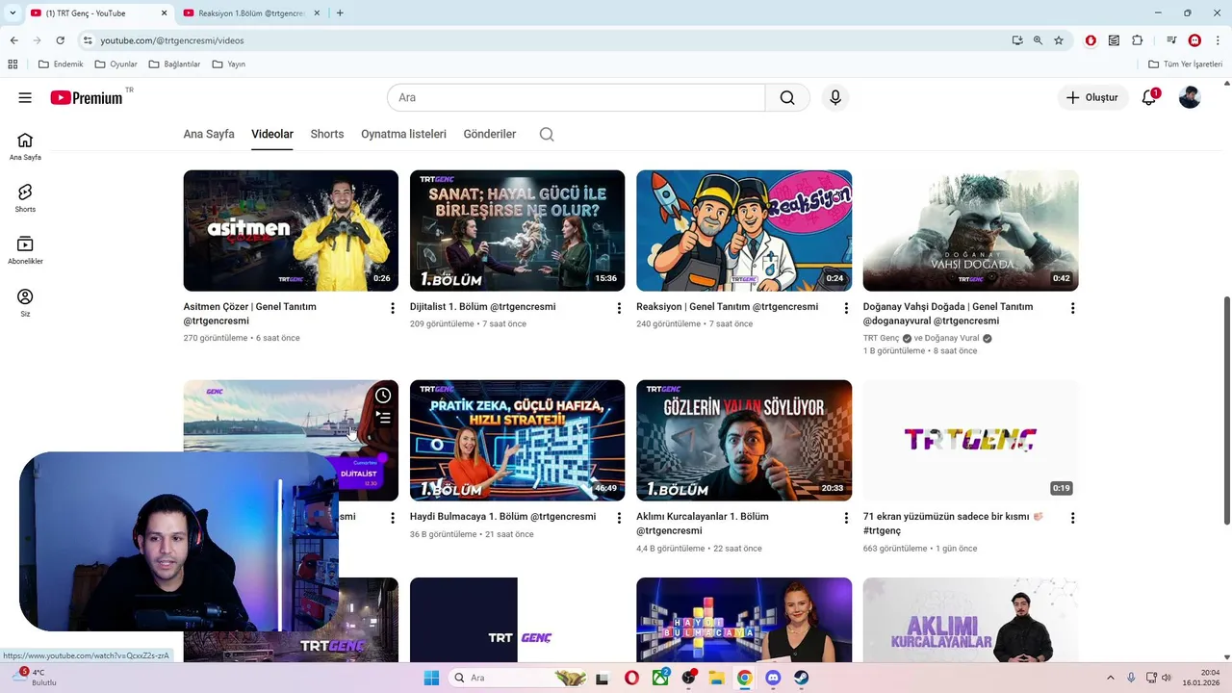Open the Gönderiler tab

[490, 134]
